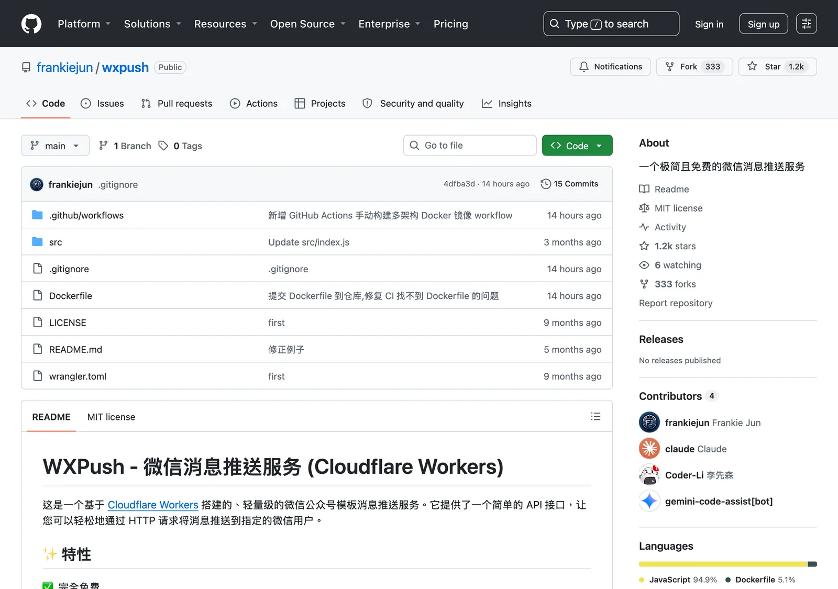838x589 pixels.
Task: Click the Releases heading link
Action: (661, 339)
